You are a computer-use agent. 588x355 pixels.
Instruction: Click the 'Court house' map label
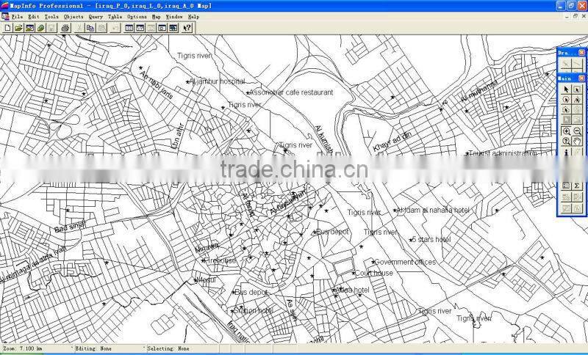[374, 273]
